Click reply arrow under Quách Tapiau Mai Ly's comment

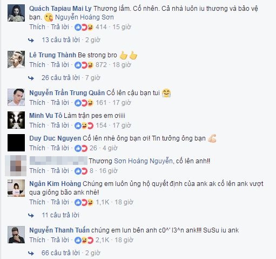(31, 40)
